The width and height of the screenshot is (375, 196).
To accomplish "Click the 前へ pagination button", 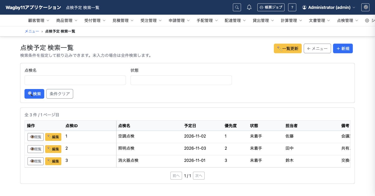I will [x=176, y=176].
